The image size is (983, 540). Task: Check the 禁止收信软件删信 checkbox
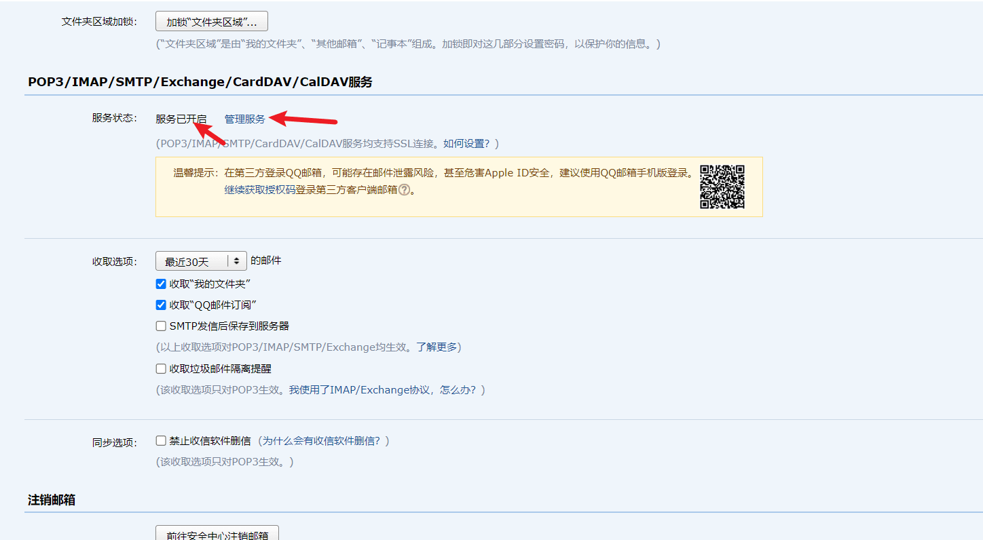pos(161,441)
